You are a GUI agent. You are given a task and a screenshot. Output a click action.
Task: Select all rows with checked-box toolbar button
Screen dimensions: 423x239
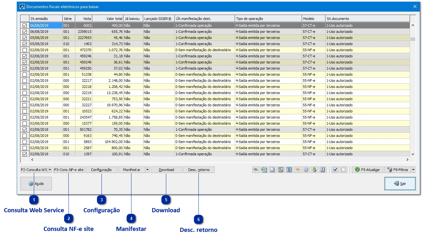coord(335,170)
